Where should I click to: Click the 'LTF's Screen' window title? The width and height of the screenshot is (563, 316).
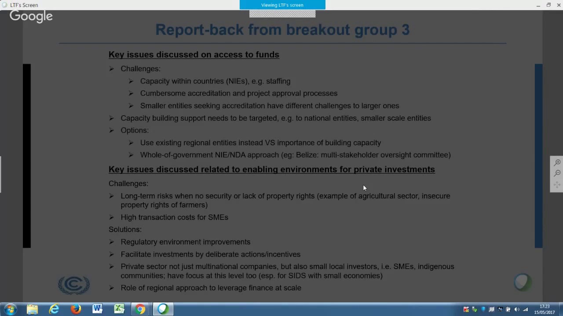pos(24,5)
